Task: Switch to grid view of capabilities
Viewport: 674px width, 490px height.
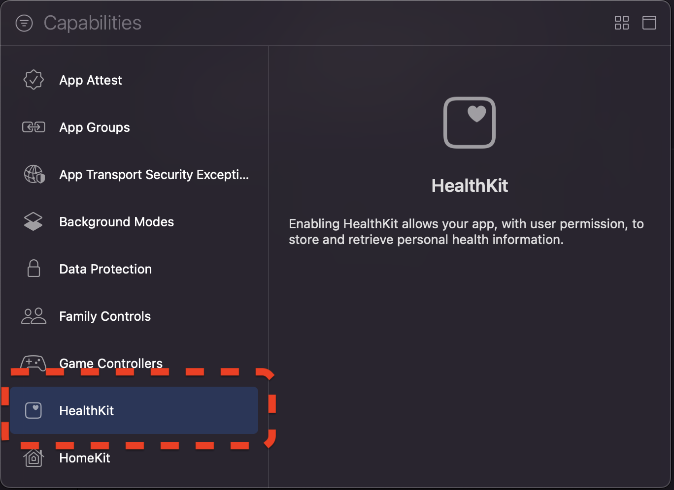Action: coord(621,23)
